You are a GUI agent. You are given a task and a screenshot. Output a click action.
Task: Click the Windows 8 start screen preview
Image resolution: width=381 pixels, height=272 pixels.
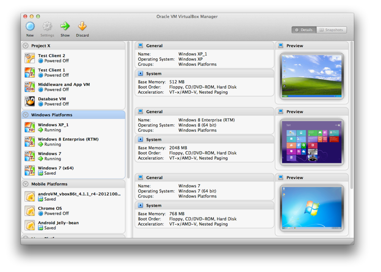[x=311, y=142]
